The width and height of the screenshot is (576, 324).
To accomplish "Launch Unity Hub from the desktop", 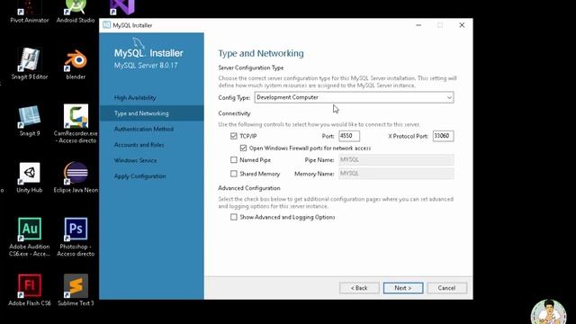I will pyautogui.click(x=30, y=177).
